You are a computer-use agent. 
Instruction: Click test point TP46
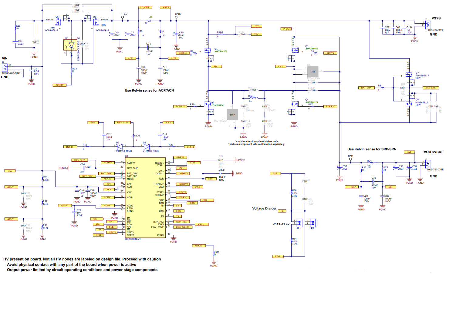pos(176,18)
